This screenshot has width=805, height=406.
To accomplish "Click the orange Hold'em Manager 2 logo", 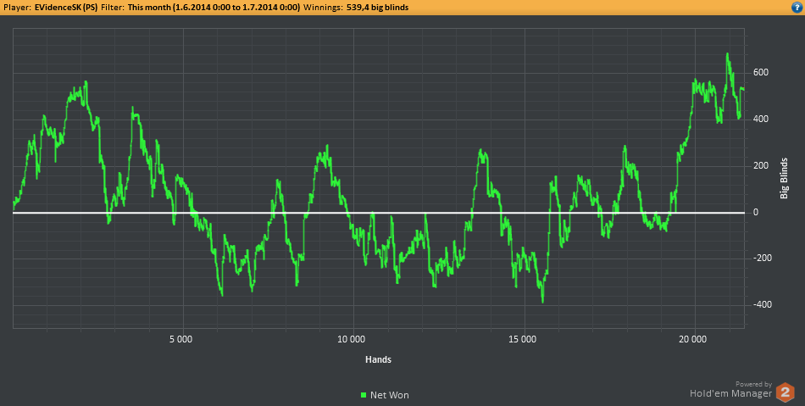I will click(x=786, y=392).
